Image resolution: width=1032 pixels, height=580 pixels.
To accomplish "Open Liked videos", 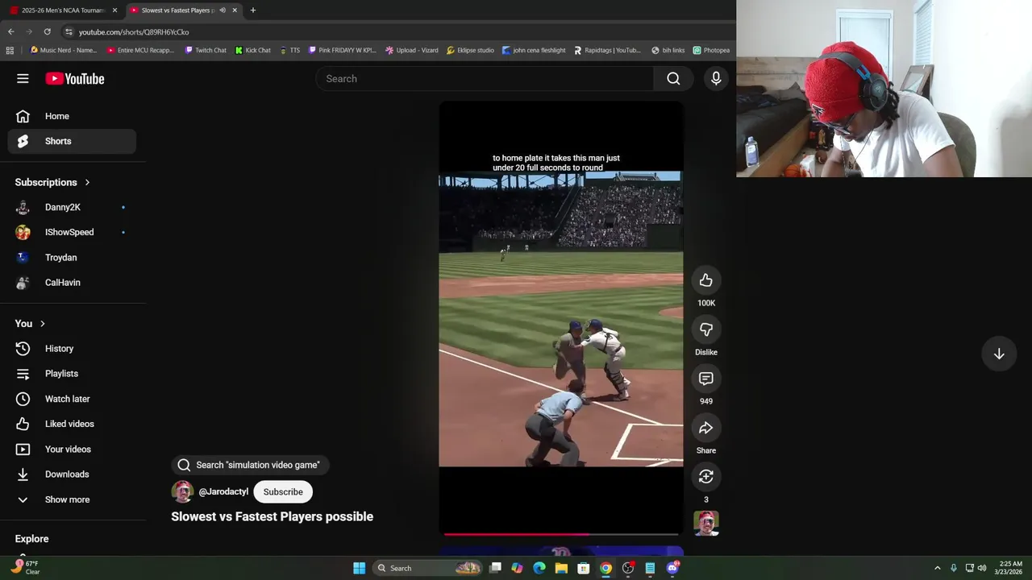I will click(73, 424).
